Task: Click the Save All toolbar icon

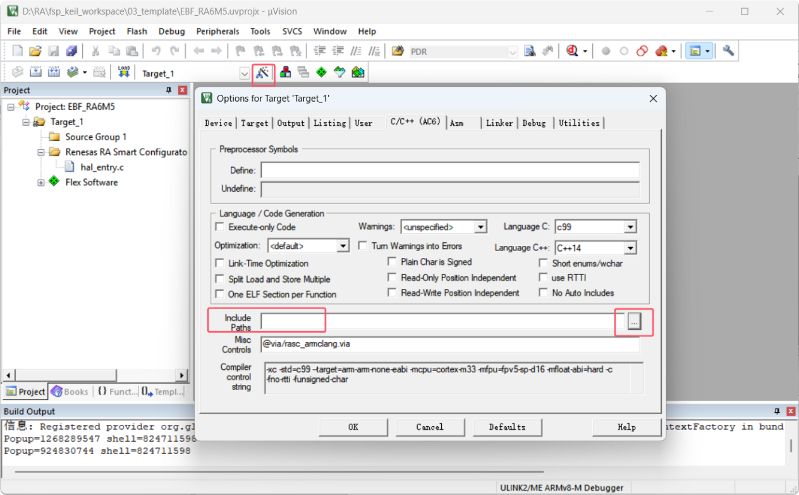Action: (x=71, y=51)
